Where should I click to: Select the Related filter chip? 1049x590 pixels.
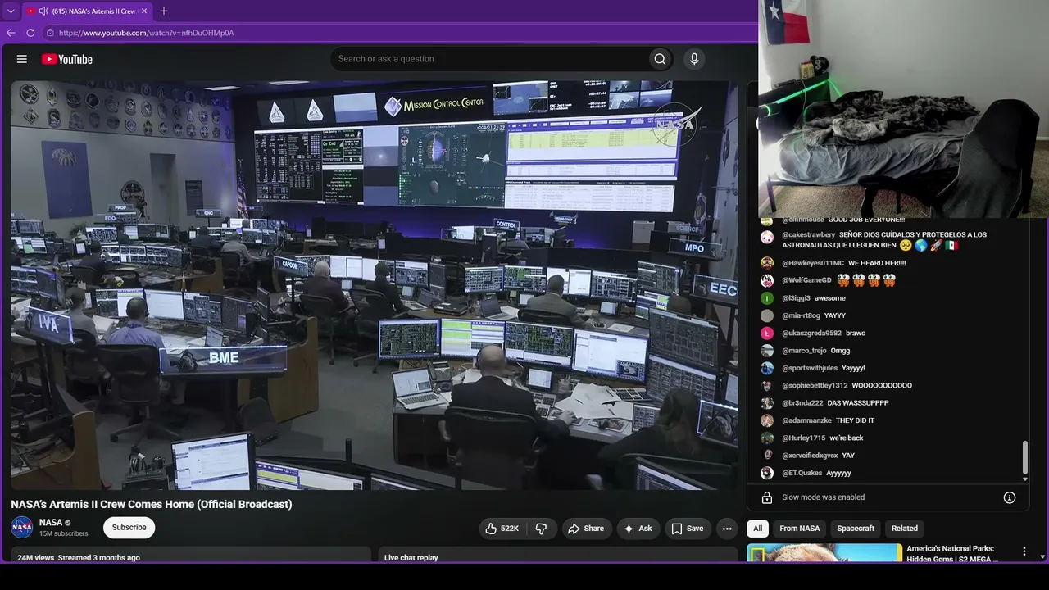click(905, 529)
